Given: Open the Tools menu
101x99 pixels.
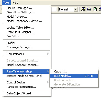Looking at the screenshot, I should (6, 3).
